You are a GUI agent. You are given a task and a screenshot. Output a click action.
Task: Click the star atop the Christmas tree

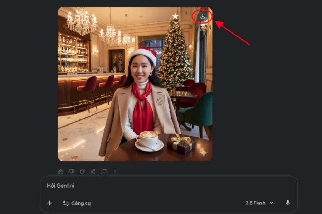(x=175, y=16)
